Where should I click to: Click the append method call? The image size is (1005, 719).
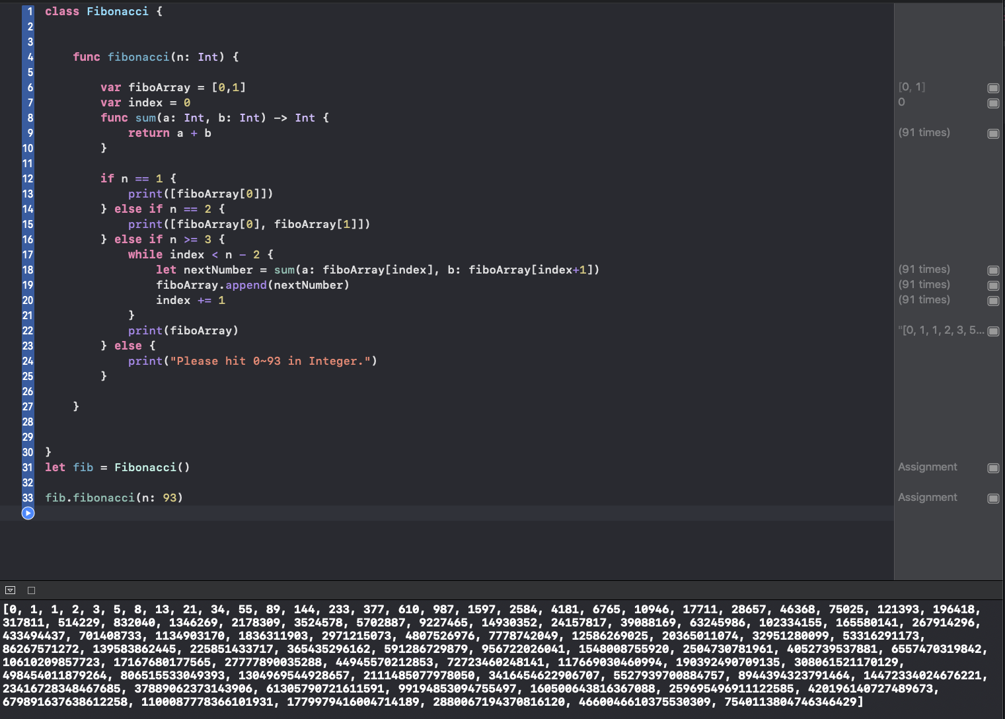(246, 285)
